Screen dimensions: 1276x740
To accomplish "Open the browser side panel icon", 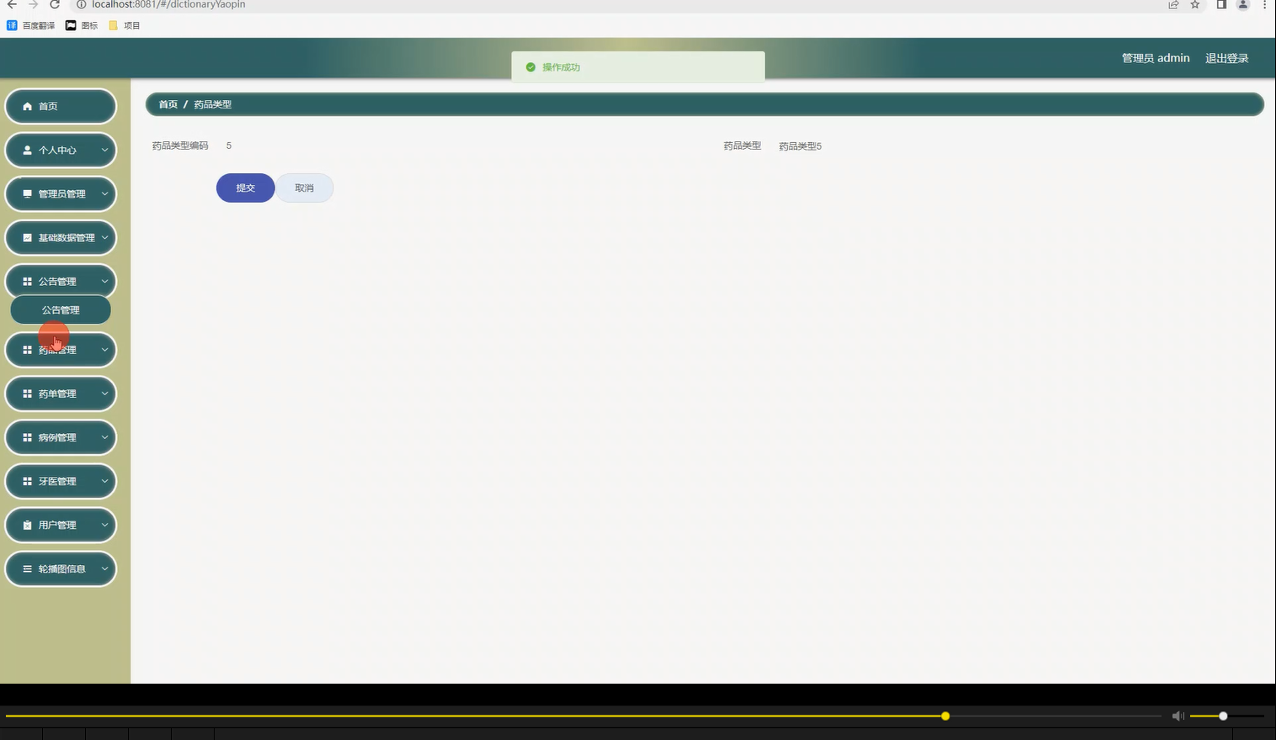I will coord(1221,4).
